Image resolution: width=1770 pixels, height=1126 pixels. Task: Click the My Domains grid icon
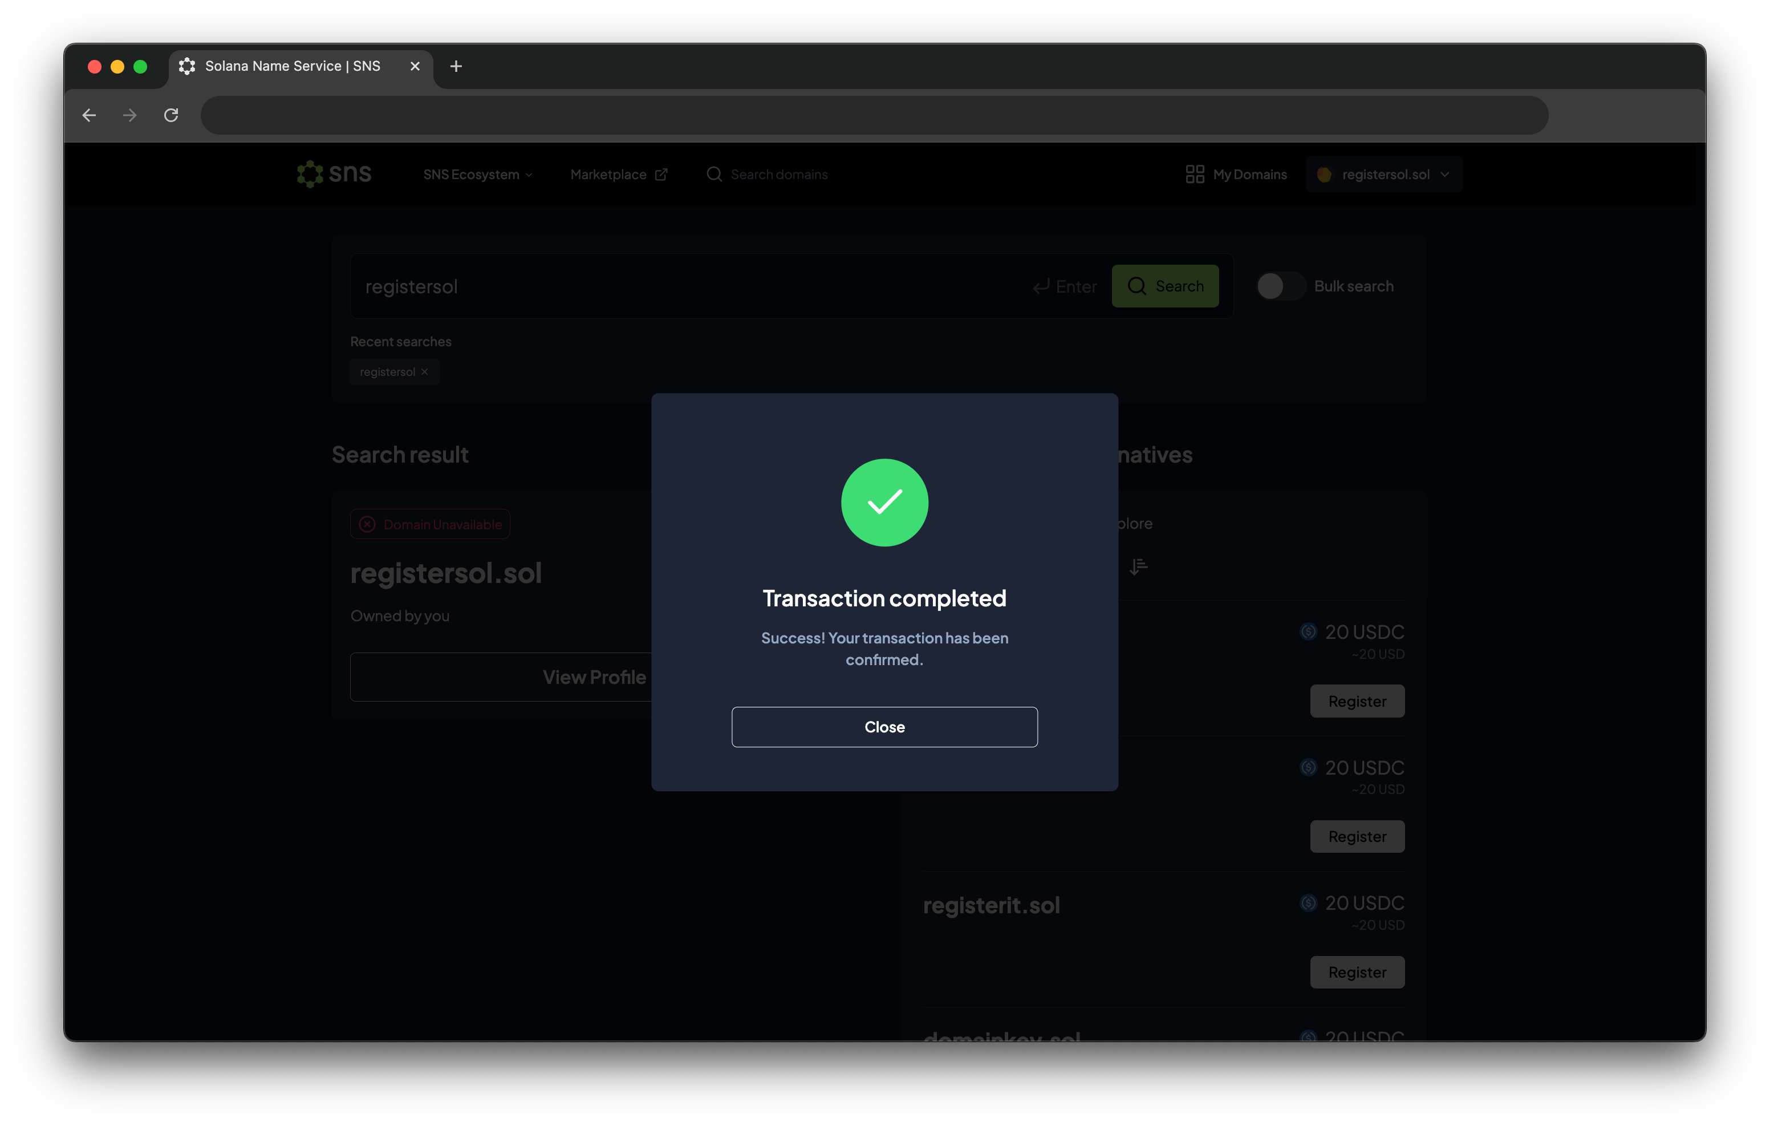[1195, 175]
